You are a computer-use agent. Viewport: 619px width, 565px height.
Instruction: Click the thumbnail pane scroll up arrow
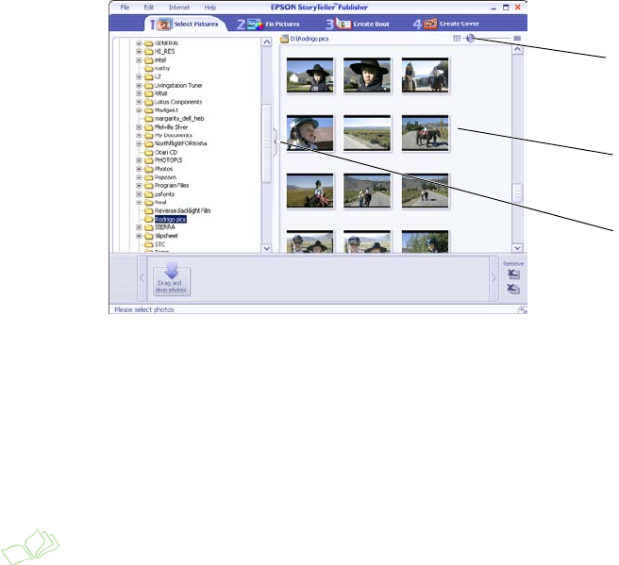tap(517, 49)
